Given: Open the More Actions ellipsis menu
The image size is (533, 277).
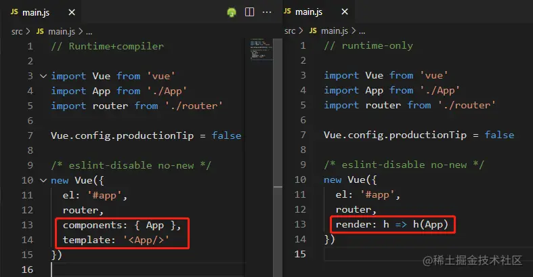Looking at the screenshot, I should coord(267,12).
